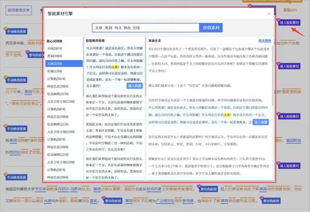The height and width of the screenshot is (212, 310).
Task: Open the 爱因斯坦 link in the article
Action: (293, 141)
